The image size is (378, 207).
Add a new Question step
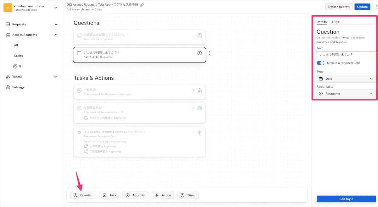pos(83,195)
